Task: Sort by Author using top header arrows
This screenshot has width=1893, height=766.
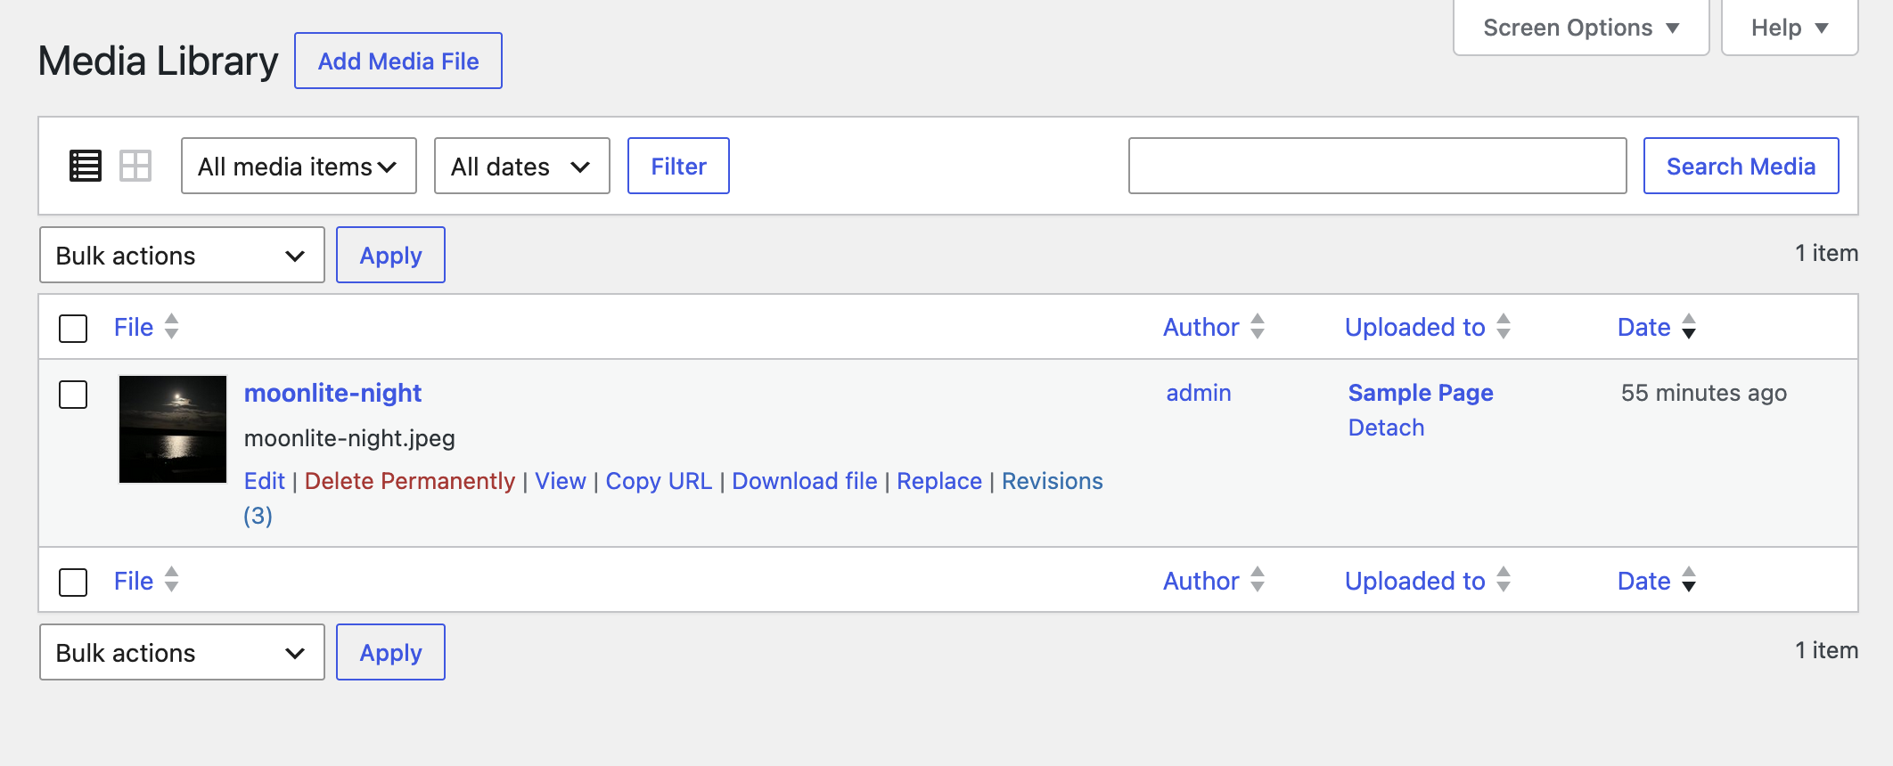Action: tap(1258, 327)
